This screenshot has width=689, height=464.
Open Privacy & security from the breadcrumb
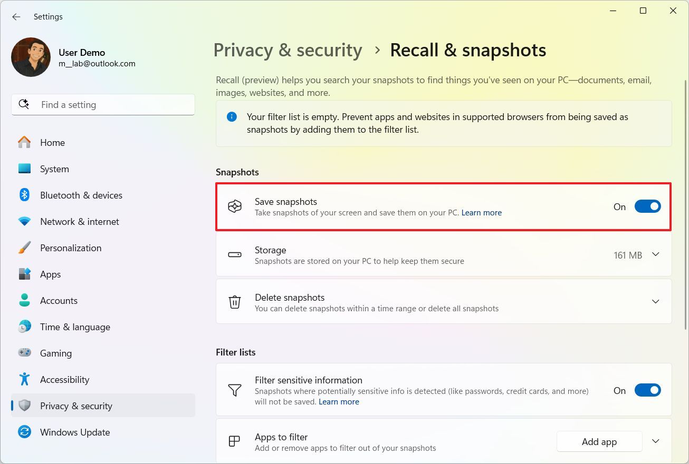(x=288, y=50)
